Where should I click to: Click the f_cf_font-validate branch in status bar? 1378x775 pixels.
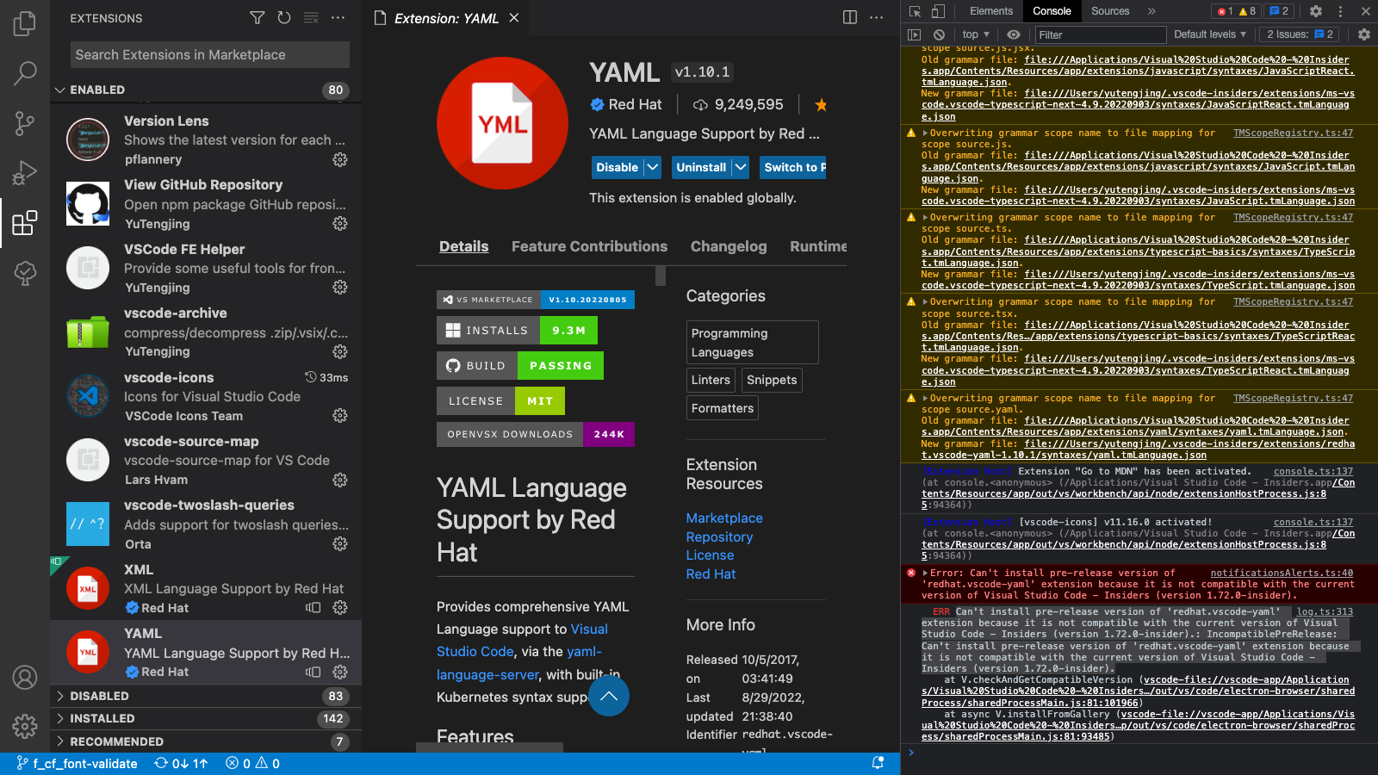[x=77, y=764]
